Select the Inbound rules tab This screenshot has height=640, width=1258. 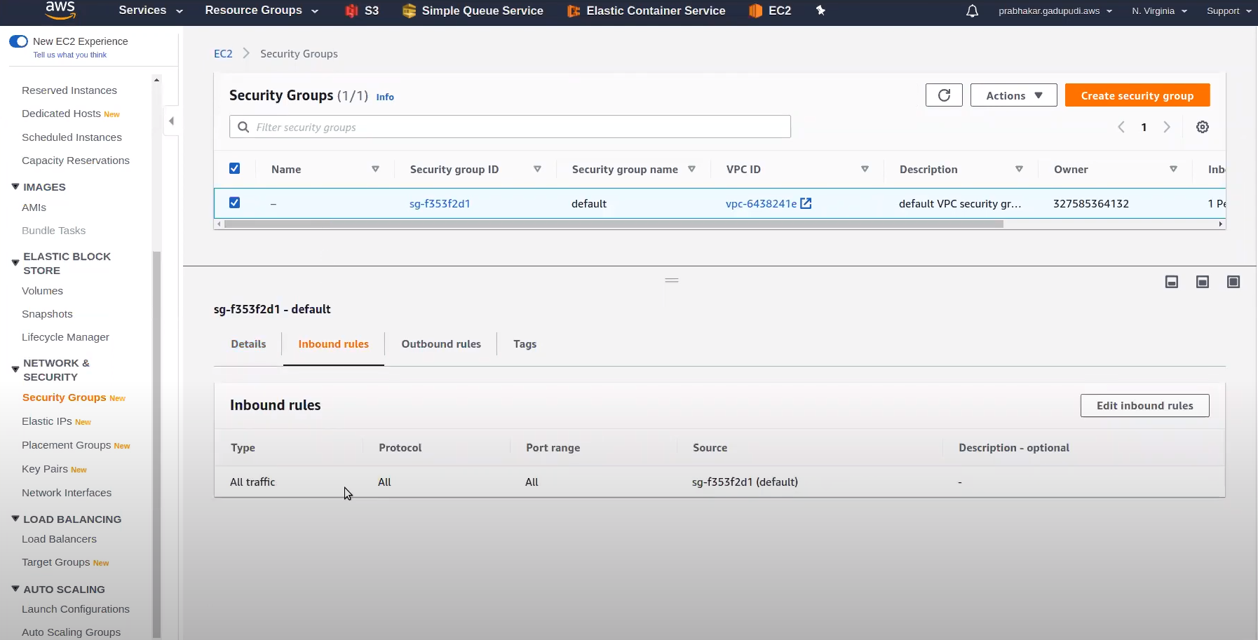334,344
